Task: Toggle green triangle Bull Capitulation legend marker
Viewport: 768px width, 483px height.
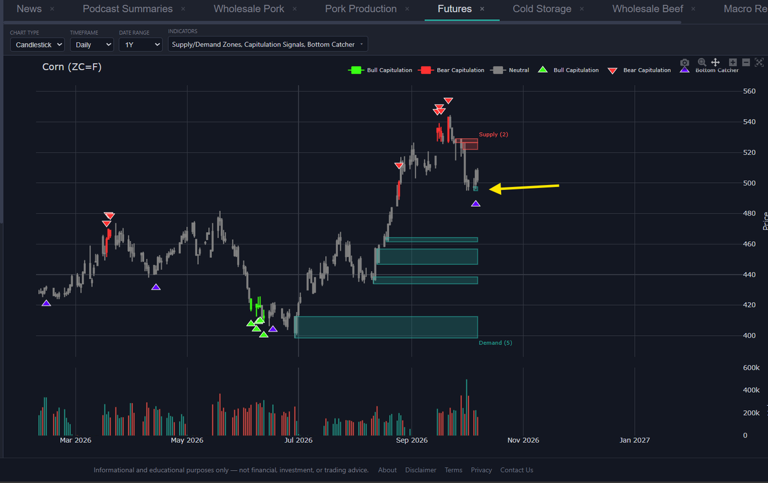Action: coord(567,70)
